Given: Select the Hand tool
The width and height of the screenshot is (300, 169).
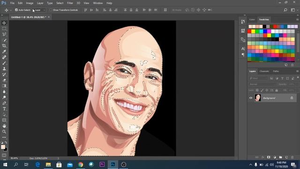Looking at the screenshot, I should (4, 126).
